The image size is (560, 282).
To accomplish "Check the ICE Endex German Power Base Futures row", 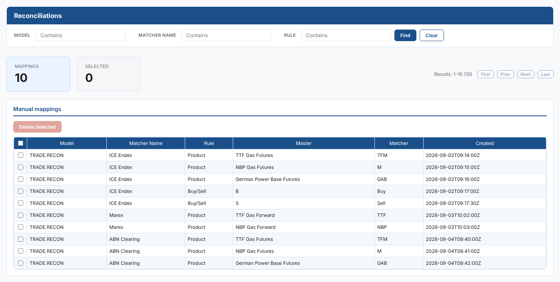I will click(x=21, y=179).
